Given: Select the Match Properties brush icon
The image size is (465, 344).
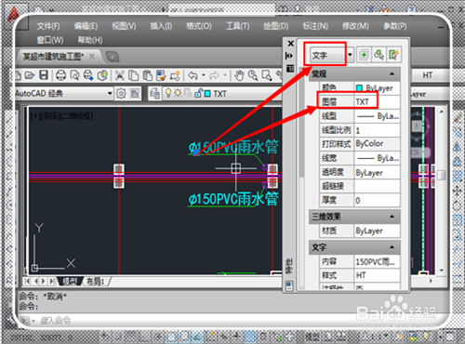Looking at the screenshot, I should 161,75.
